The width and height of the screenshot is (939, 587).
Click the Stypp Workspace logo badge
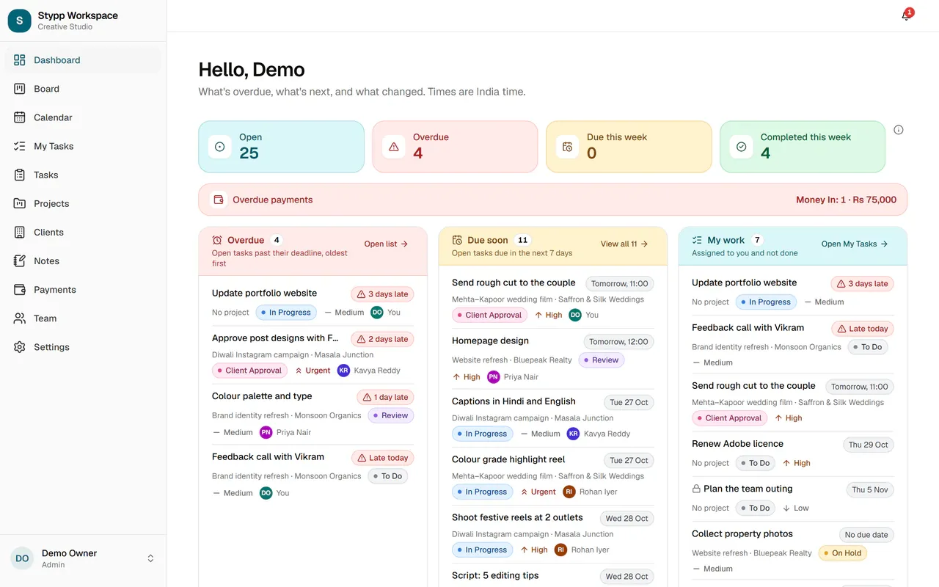coord(19,21)
